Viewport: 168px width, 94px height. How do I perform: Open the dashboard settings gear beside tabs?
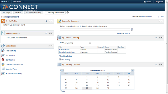(67, 13)
